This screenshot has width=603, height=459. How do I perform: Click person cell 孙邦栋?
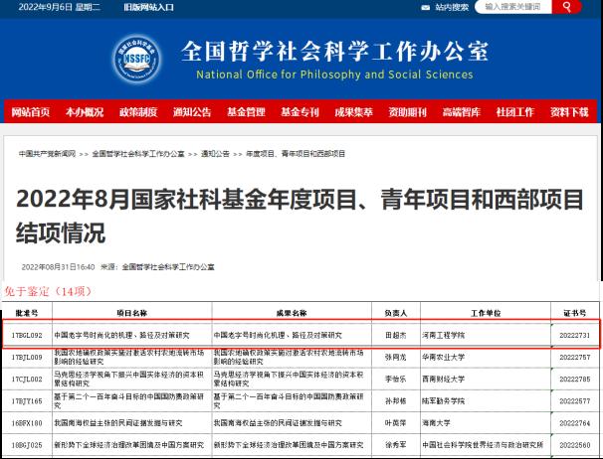[396, 401]
